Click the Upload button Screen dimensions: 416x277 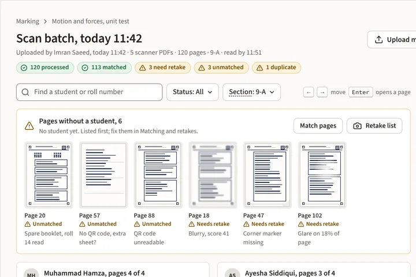point(392,39)
